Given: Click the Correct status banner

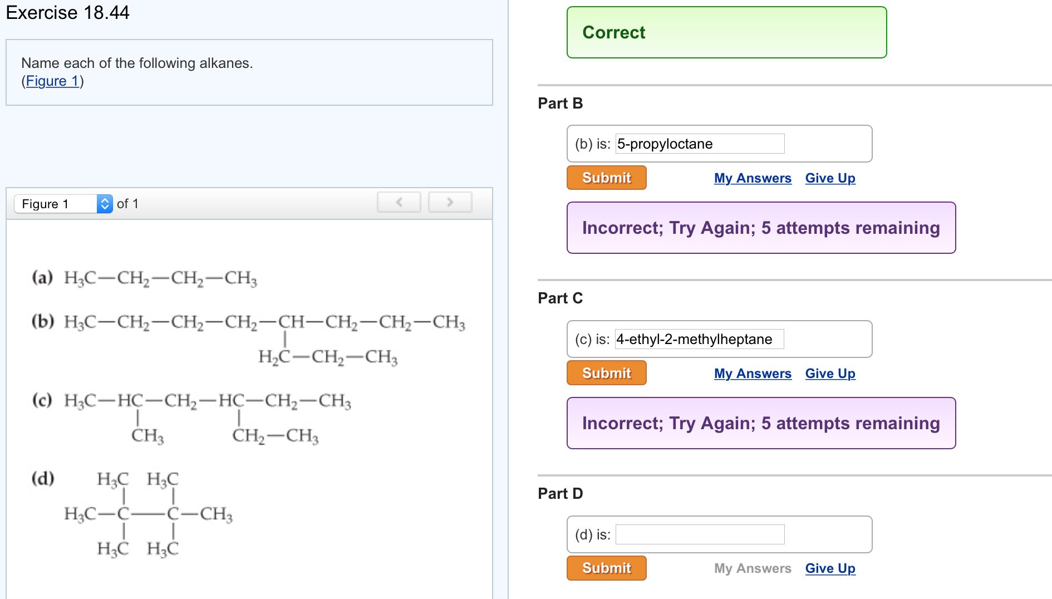Looking at the screenshot, I should pyautogui.click(x=726, y=32).
